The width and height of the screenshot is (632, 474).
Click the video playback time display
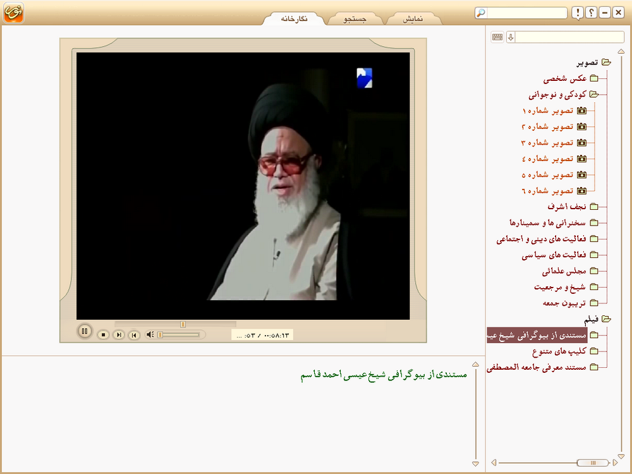[x=262, y=335]
